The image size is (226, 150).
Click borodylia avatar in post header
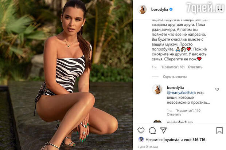coord(142,9)
